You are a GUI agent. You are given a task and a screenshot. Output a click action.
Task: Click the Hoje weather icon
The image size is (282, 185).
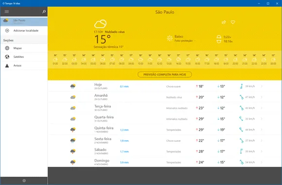click(x=73, y=86)
